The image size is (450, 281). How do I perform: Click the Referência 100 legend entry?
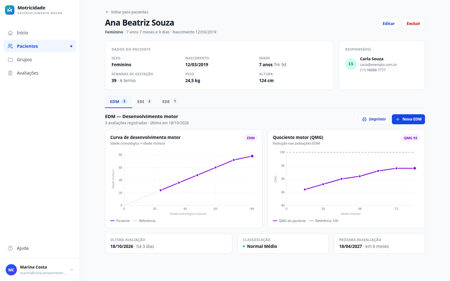pyautogui.click(x=324, y=221)
